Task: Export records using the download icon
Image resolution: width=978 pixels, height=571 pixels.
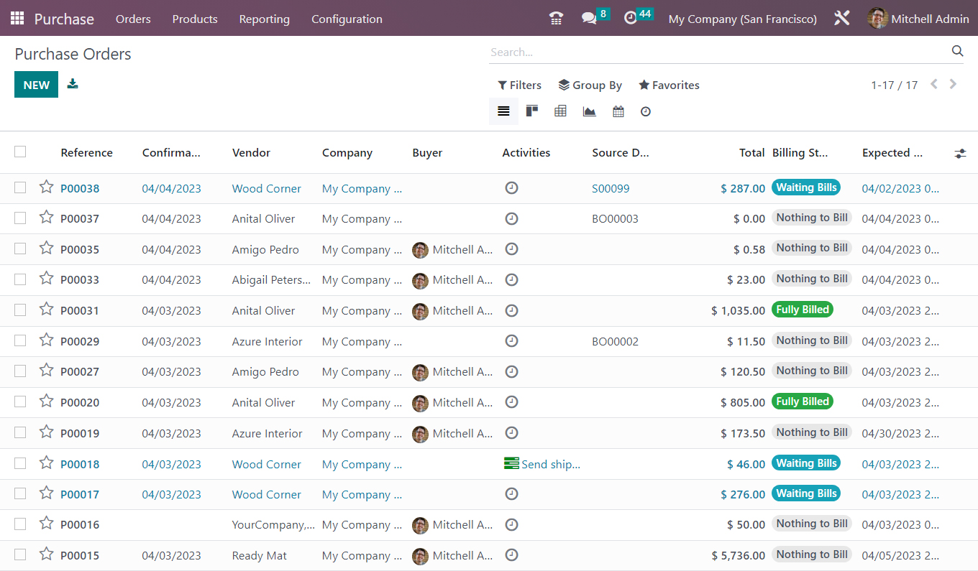Action: 72,84
